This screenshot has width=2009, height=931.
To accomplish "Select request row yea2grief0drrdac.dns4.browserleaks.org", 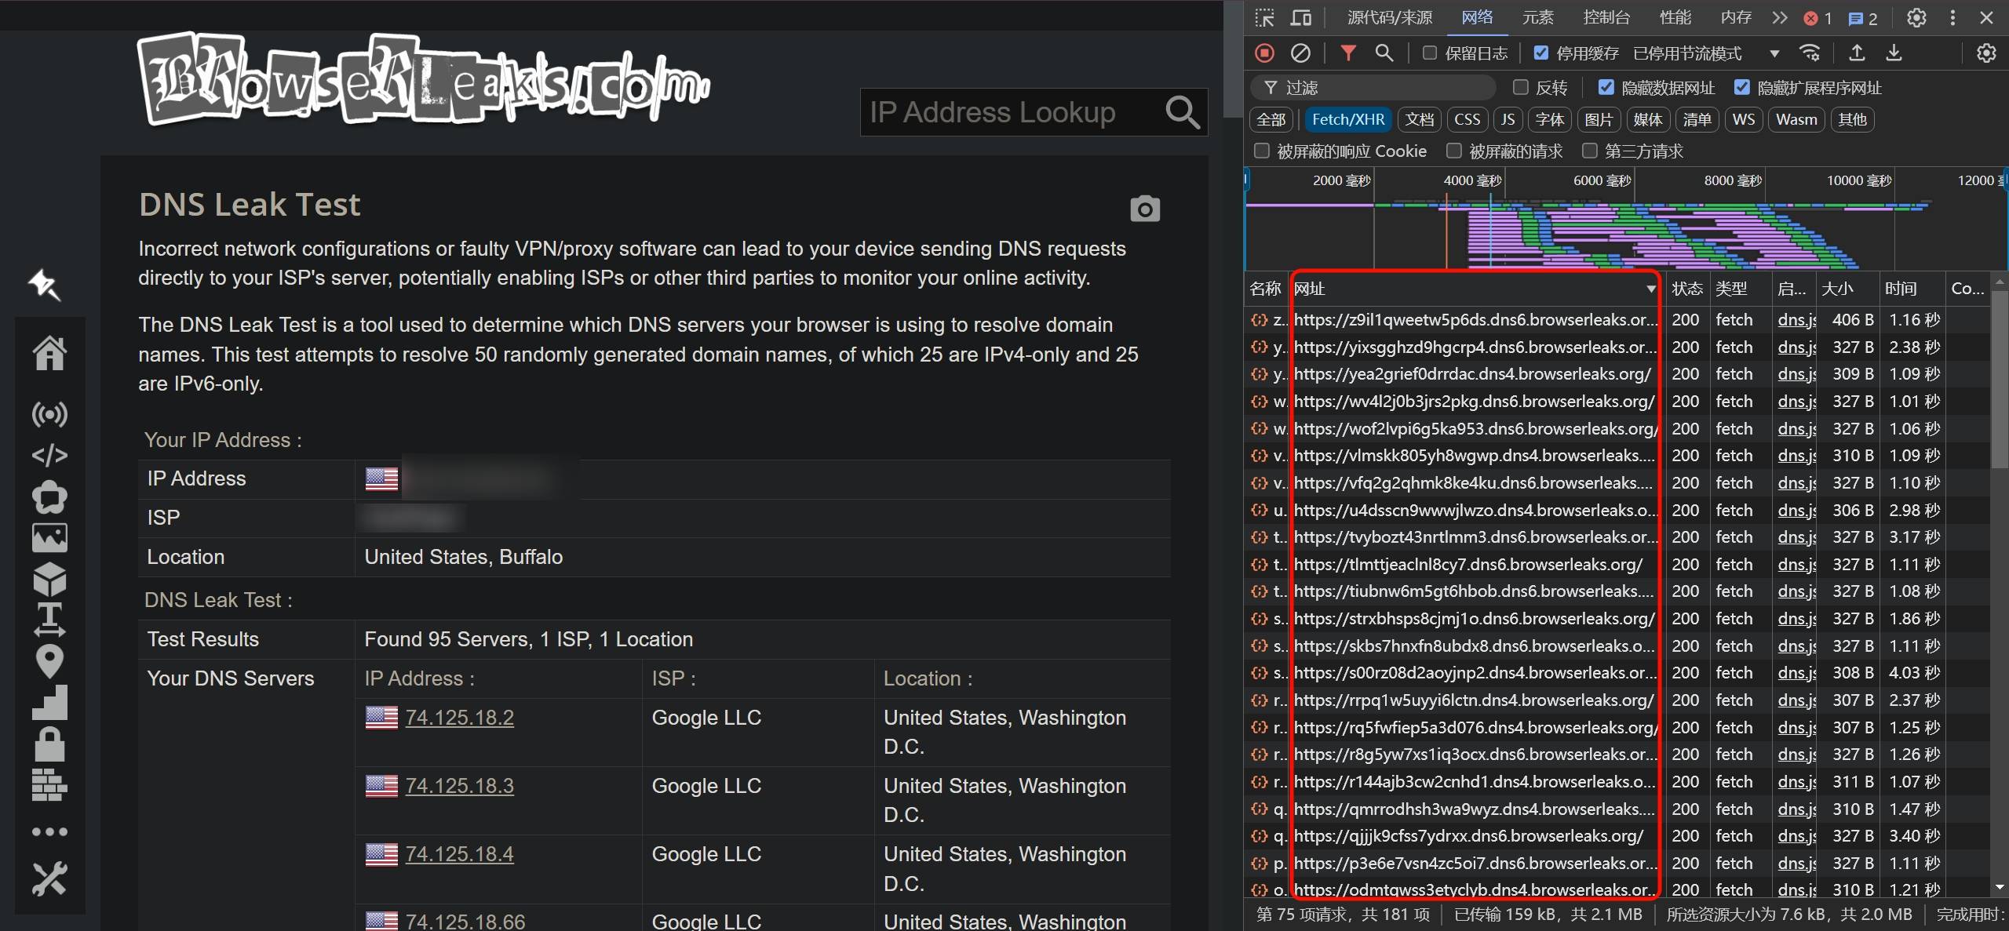I will pyautogui.click(x=1617, y=374).
